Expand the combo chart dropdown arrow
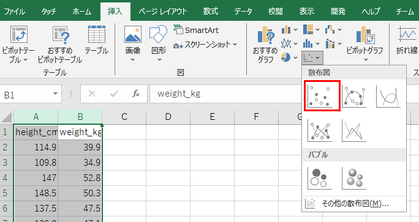 (339, 43)
